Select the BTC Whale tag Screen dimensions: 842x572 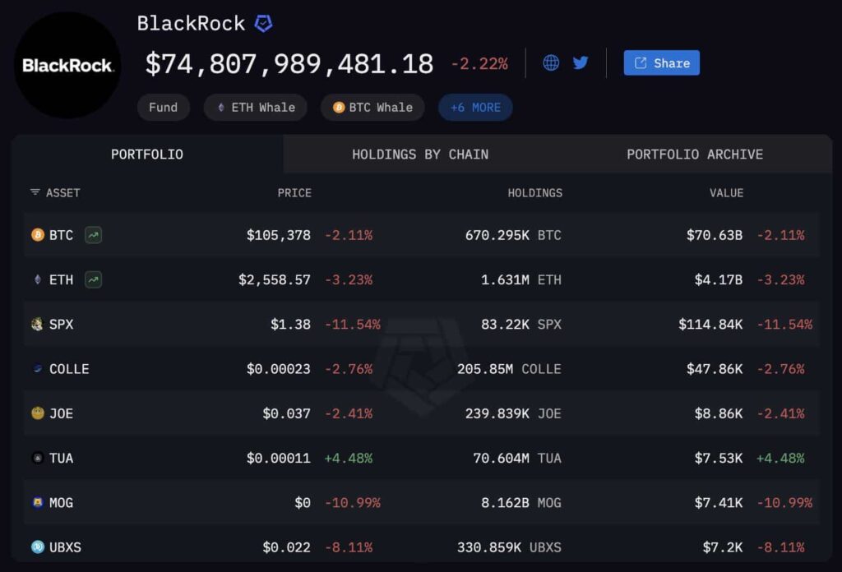[x=372, y=108]
